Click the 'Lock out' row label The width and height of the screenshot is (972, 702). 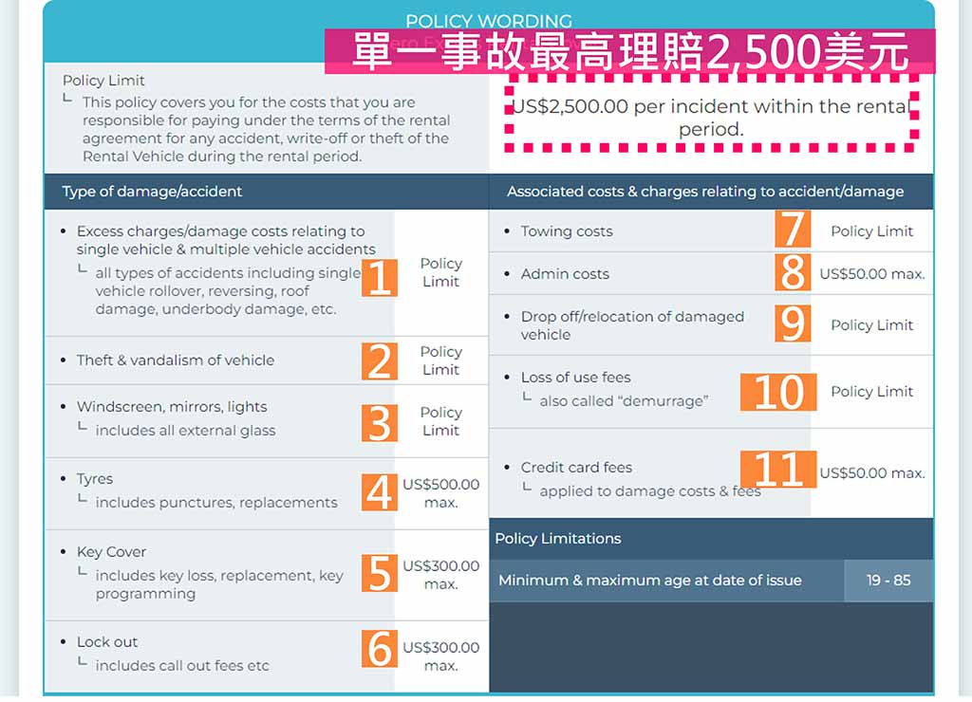click(107, 642)
